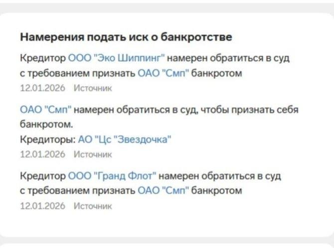
Task: Click the heading Намерения подать иск о банкротстве
Action: click(126, 37)
